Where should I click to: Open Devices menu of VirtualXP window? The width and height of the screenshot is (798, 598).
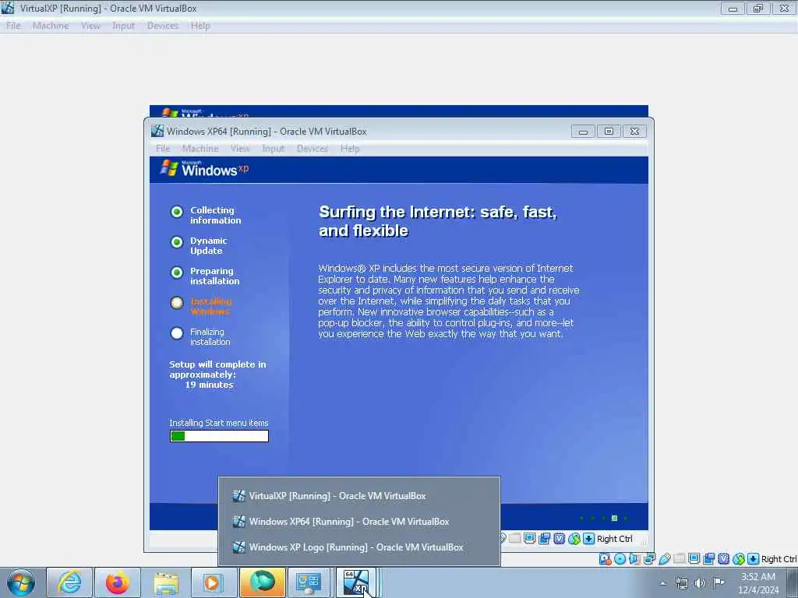[162, 26]
